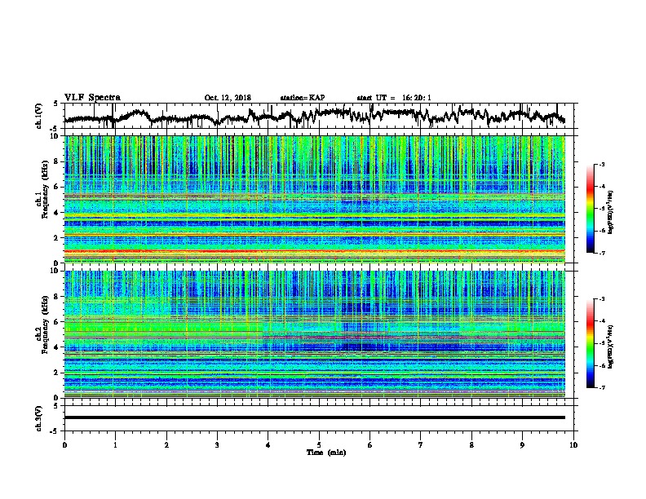The width and height of the screenshot is (646, 499).
Task: Click the 'VLF Spectra' title text
Action: 92,98
